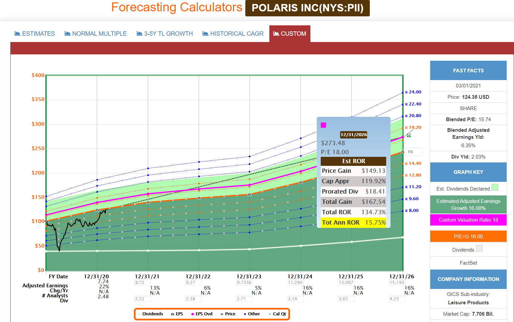Click the chart icon on HISTORICAL CAGR tab

[x=205, y=33]
